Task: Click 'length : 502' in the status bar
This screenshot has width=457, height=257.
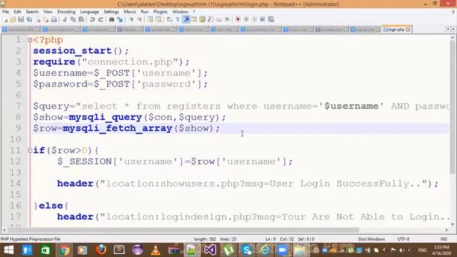Action: pyautogui.click(x=205, y=239)
